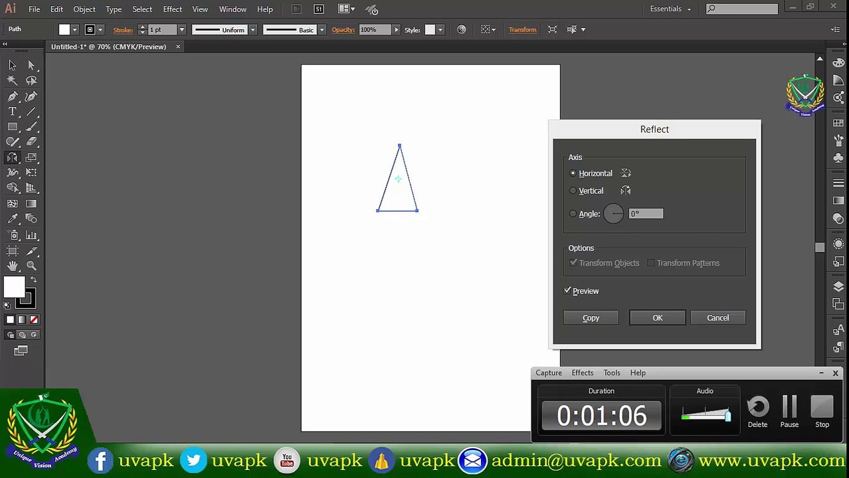Select the Direct Selection tool
Viewport: 849px width, 478px height.
click(x=31, y=65)
